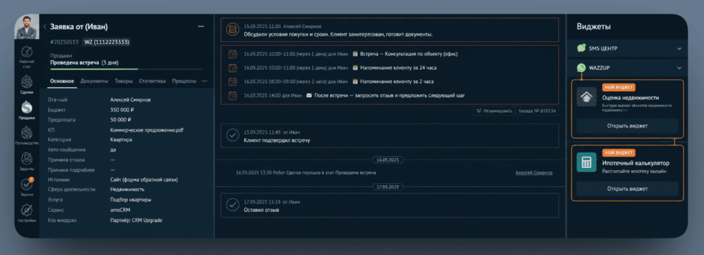
Task: Toggle the Оставил отзыв check circle
Action: (x=232, y=204)
